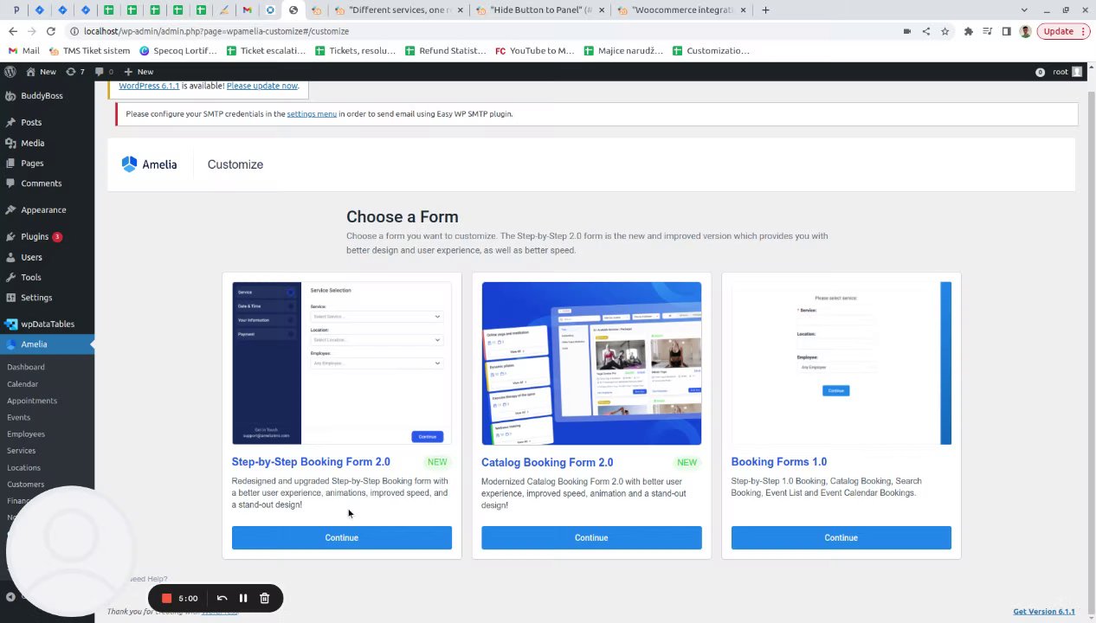The height and width of the screenshot is (623, 1096).
Task: Open wpDataTables in the sidebar
Action: point(47,324)
